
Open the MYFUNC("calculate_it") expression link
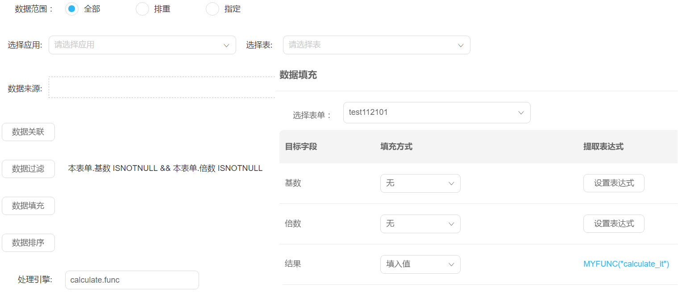point(626,264)
